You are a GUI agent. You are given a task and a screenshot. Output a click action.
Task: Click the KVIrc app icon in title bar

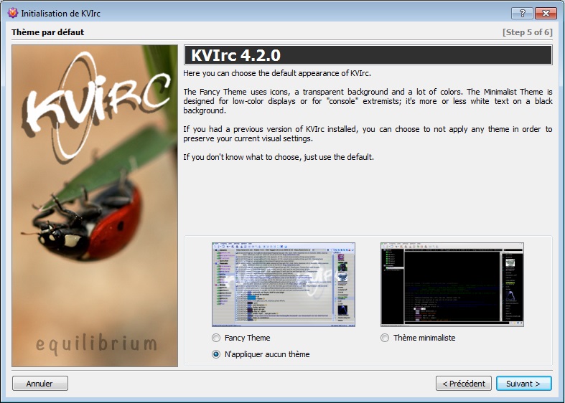tap(12, 13)
